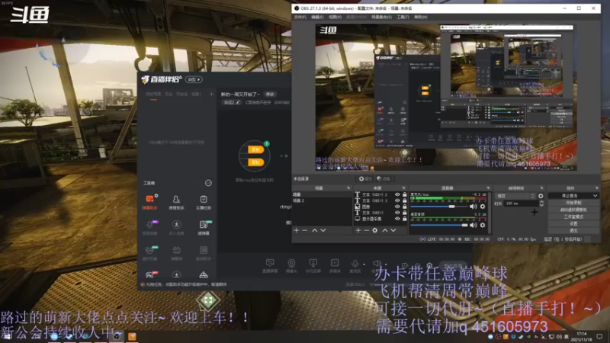Add a new scene tab with plus
This screenshot has height=343, width=610.
tap(212, 94)
